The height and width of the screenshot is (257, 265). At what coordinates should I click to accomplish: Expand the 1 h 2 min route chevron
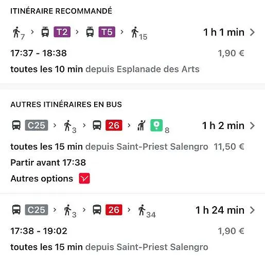[252, 125]
